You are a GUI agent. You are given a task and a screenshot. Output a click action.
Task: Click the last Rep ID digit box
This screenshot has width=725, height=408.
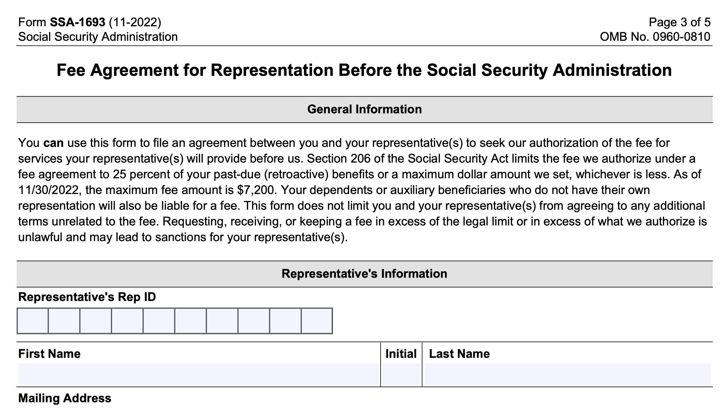pyautogui.click(x=317, y=321)
